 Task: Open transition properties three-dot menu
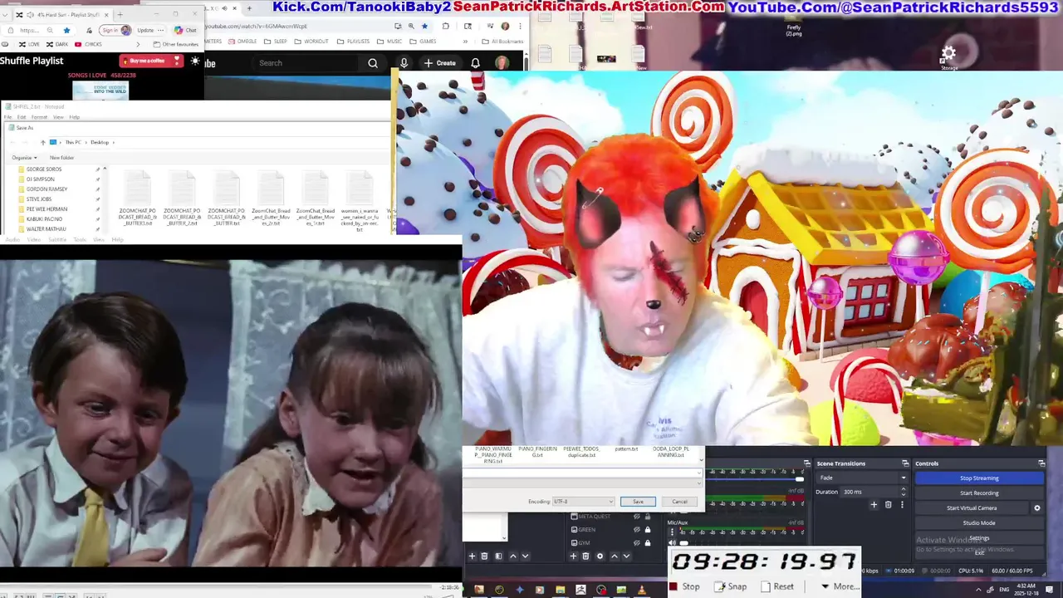902,504
